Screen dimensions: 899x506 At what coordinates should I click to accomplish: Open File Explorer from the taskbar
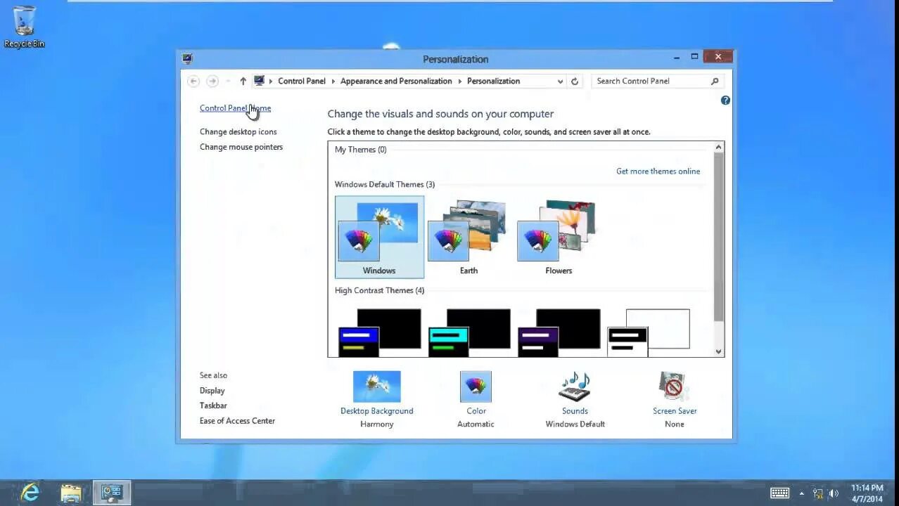(71, 493)
